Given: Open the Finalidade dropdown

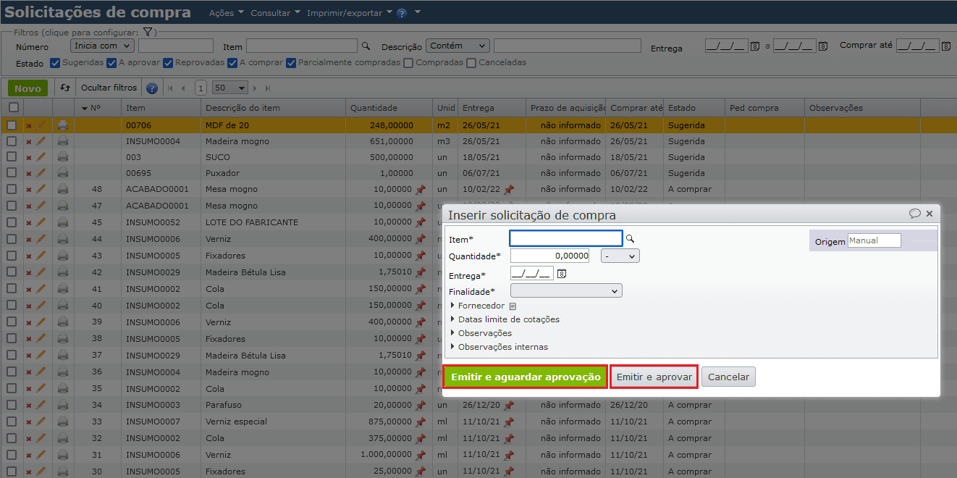Looking at the screenshot, I should click(x=566, y=291).
